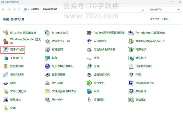Screen dimensions: 183x123
Task: Open 文件历史记录 icon
Action: coord(6,91)
